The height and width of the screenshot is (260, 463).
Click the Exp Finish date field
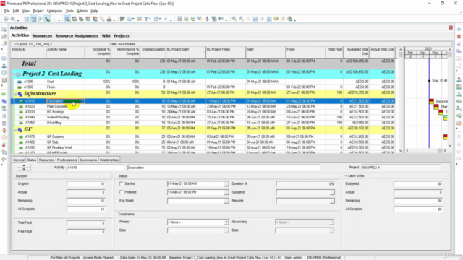[x=195, y=201]
